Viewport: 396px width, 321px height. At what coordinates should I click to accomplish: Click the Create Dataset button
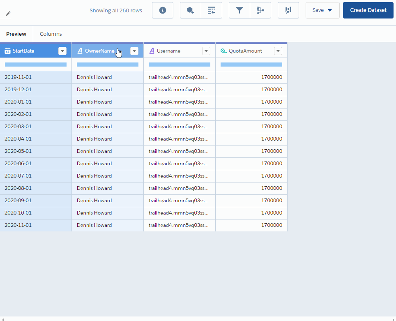point(368,10)
